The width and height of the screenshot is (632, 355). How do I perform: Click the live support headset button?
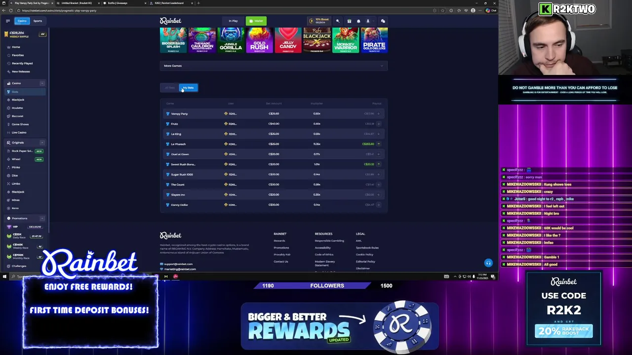[488, 263]
